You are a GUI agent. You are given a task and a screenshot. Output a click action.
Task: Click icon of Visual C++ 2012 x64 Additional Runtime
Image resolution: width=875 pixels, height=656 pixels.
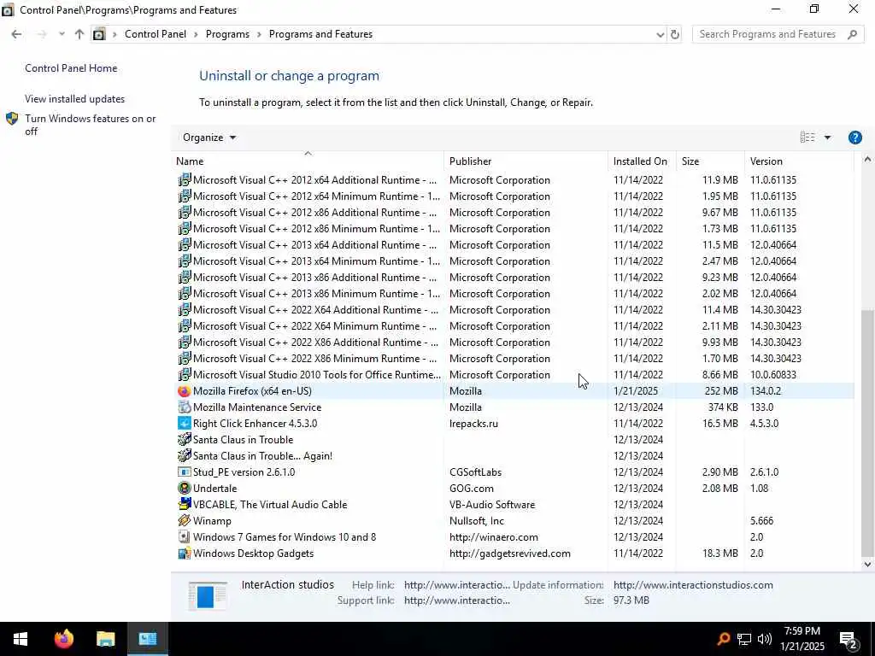tap(185, 180)
